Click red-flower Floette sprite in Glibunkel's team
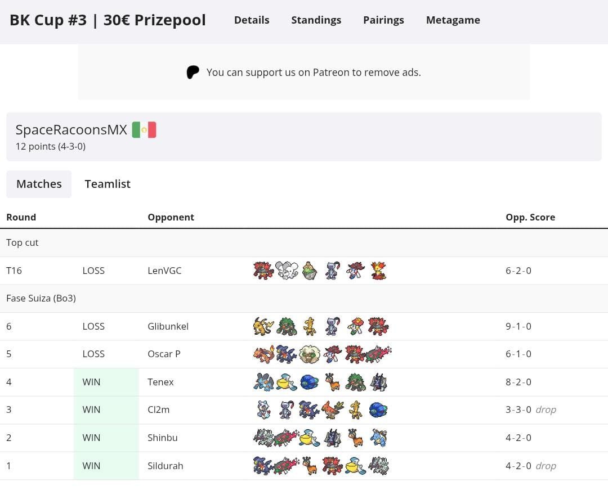 pos(355,326)
